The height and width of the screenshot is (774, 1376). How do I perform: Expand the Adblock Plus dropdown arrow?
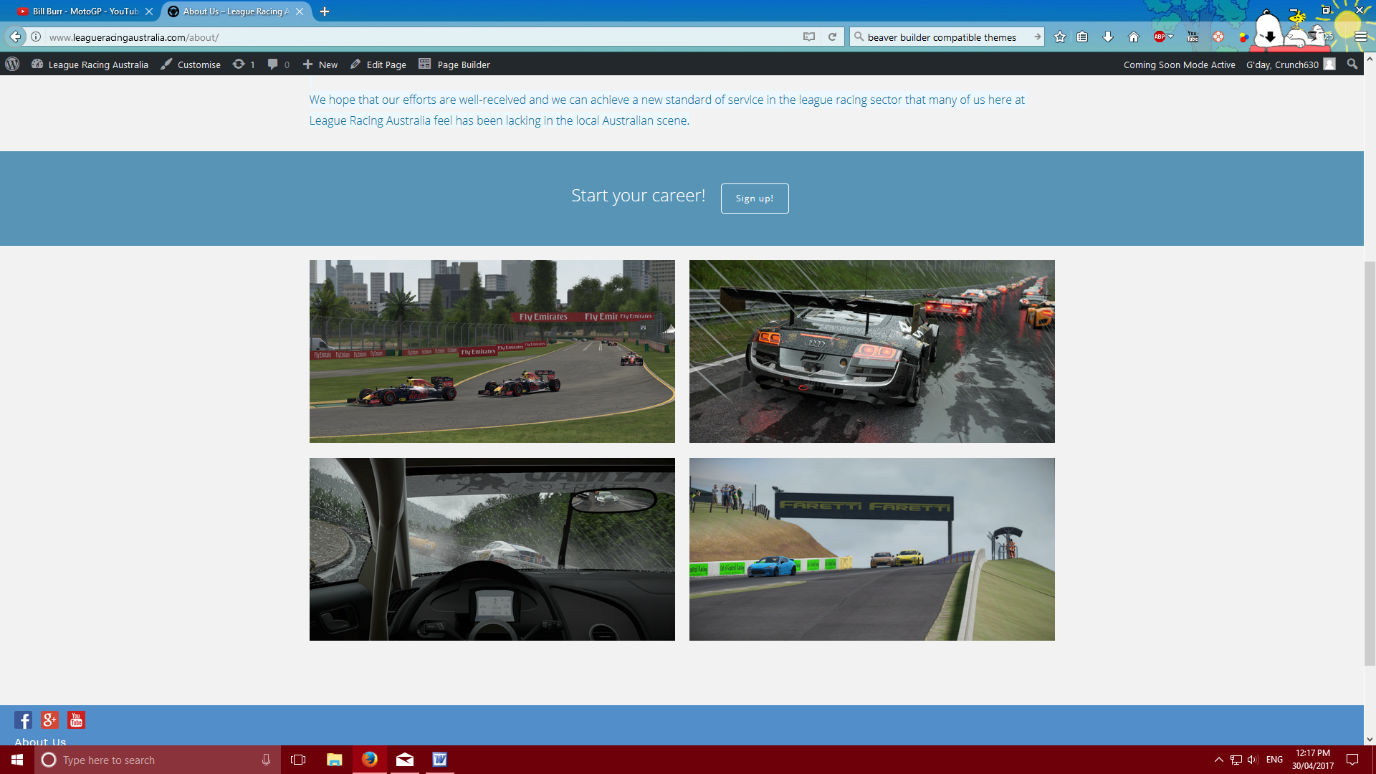1171,37
